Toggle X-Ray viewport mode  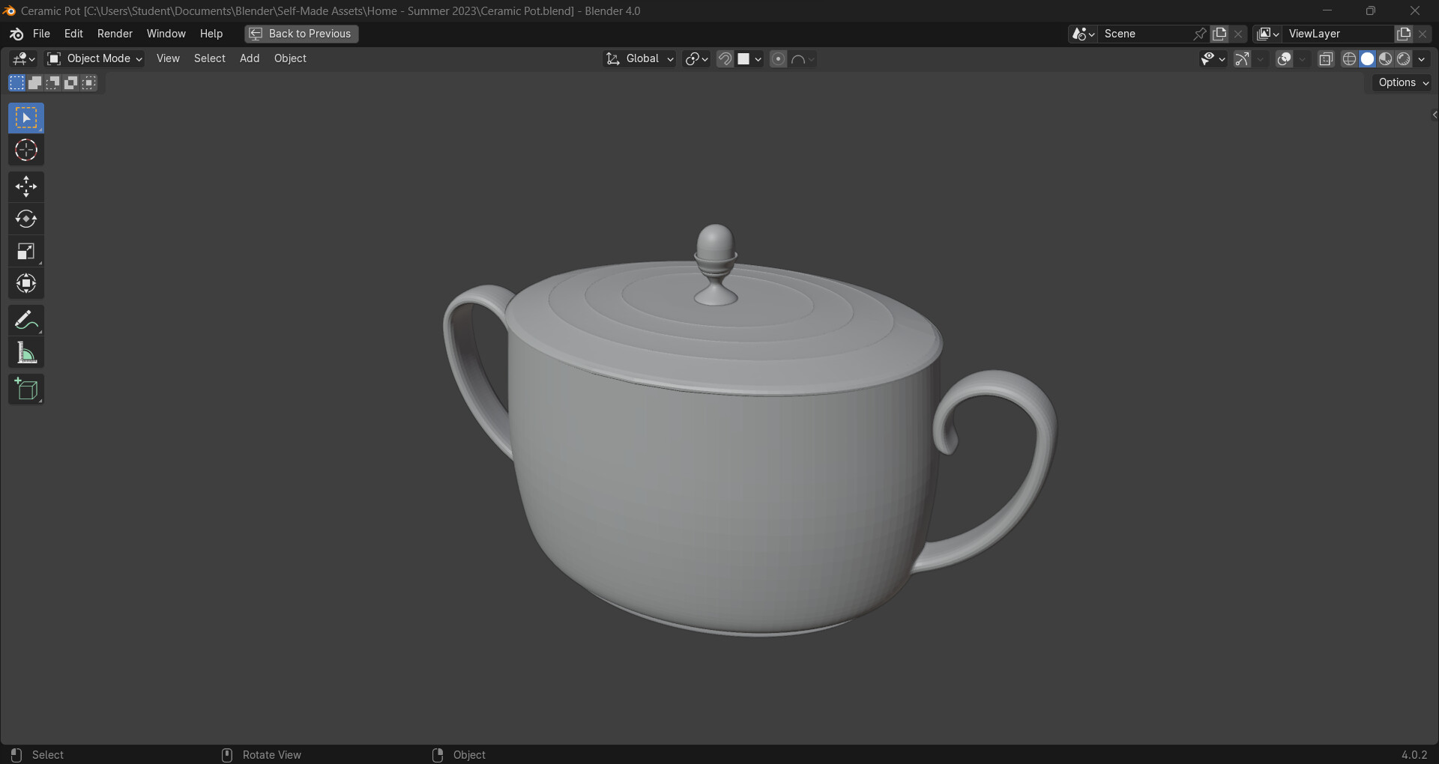click(x=1325, y=58)
